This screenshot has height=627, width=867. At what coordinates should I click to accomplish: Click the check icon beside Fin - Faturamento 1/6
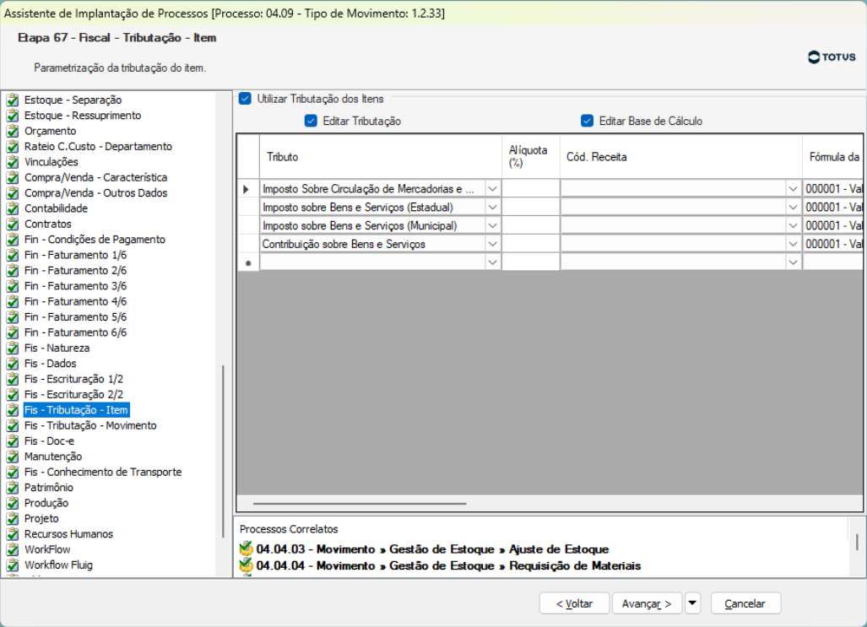pos(13,255)
